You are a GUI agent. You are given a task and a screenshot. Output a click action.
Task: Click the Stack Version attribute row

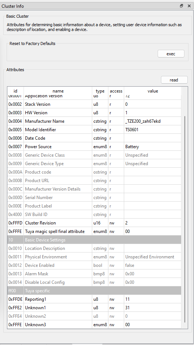tap(94, 104)
